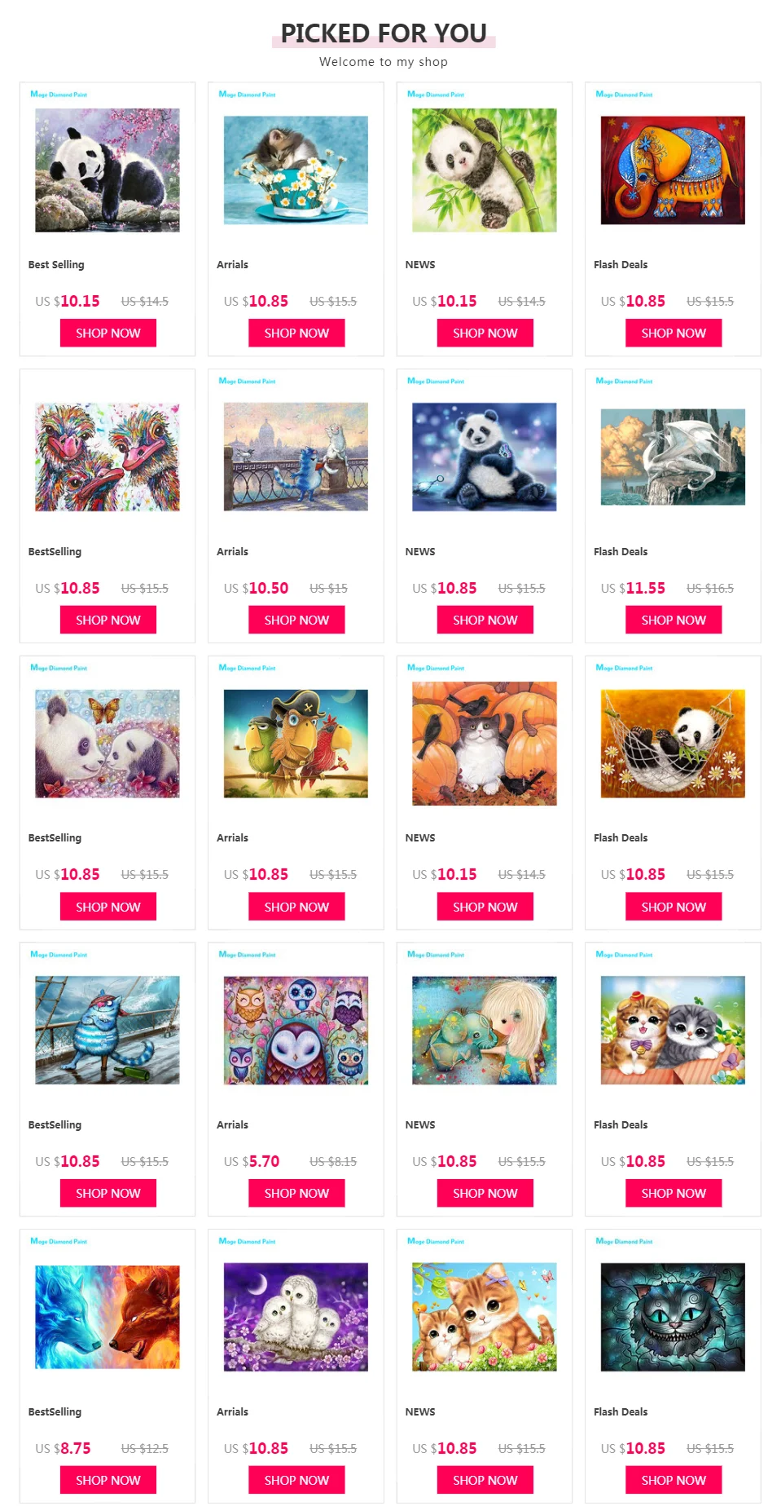Click the pirate parrots painting thumbnail
Image resolution: width=768 pixels, height=1506 pixels.
296,744
